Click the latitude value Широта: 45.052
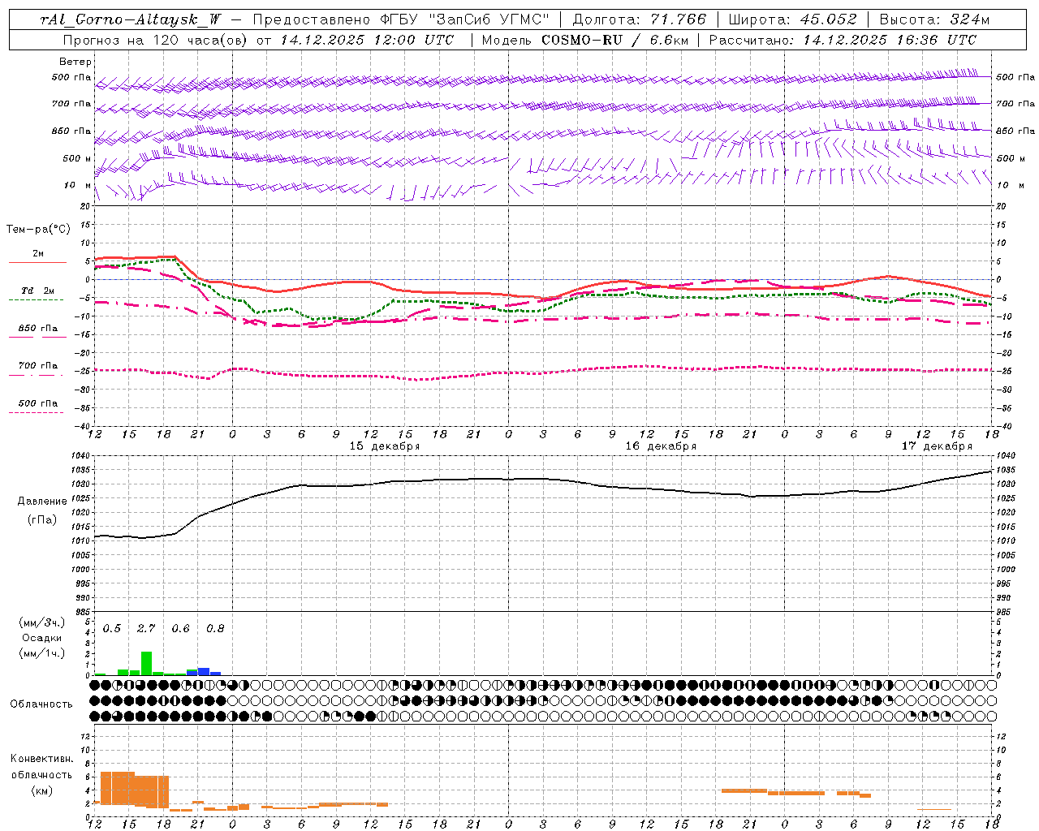Viewport: 1039px width, 831px height. click(792, 19)
